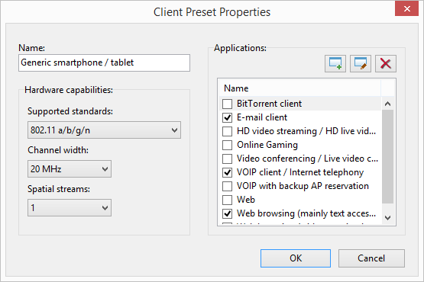This screenshot has width=424, height=282.
Task: Select the 'Web' row text
Action: (x=246, y=200)
